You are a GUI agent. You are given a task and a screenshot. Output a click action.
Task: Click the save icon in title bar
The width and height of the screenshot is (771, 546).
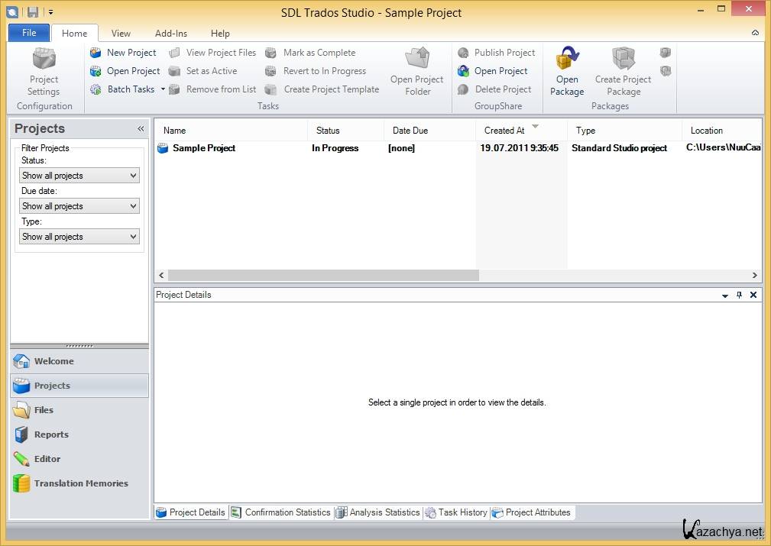coord(33,12)
